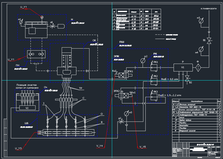Click the bold ЭПК block heading

[x=116, y=56]
